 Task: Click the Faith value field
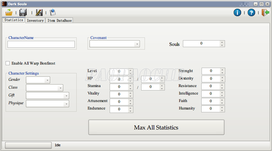click(211, 101)
